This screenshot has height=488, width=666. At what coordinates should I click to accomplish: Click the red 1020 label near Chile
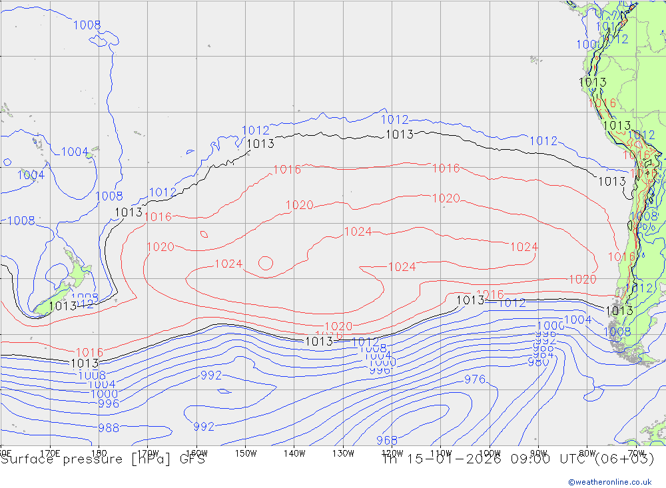coord(582,280)
